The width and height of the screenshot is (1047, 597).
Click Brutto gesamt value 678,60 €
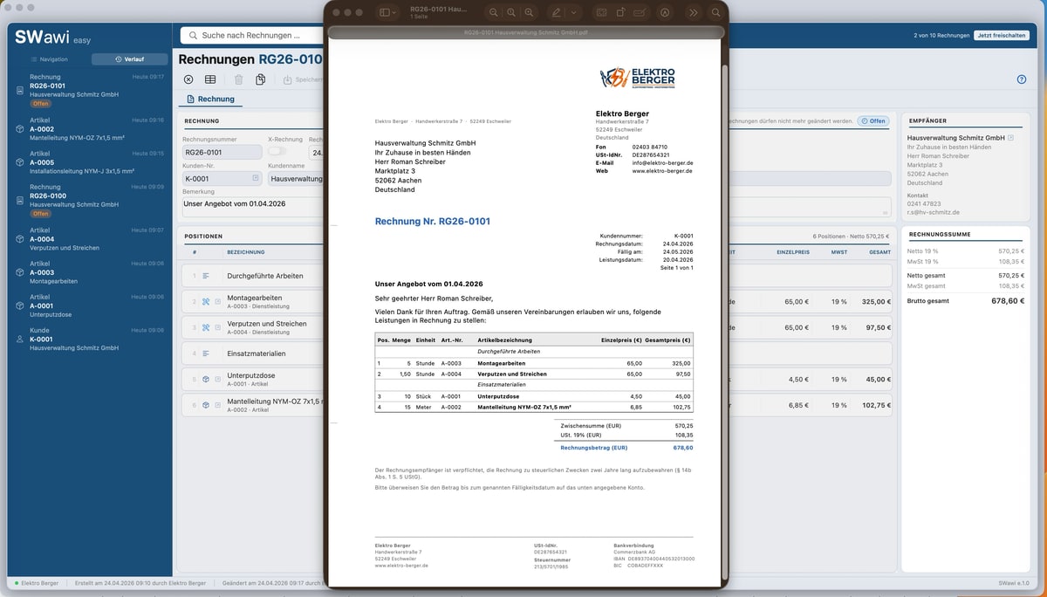(x=1008, y=301)
